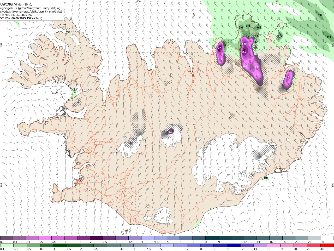
Task: Select the 'rigning/skúrir' legend description line
Action: (x=30, y=8)
